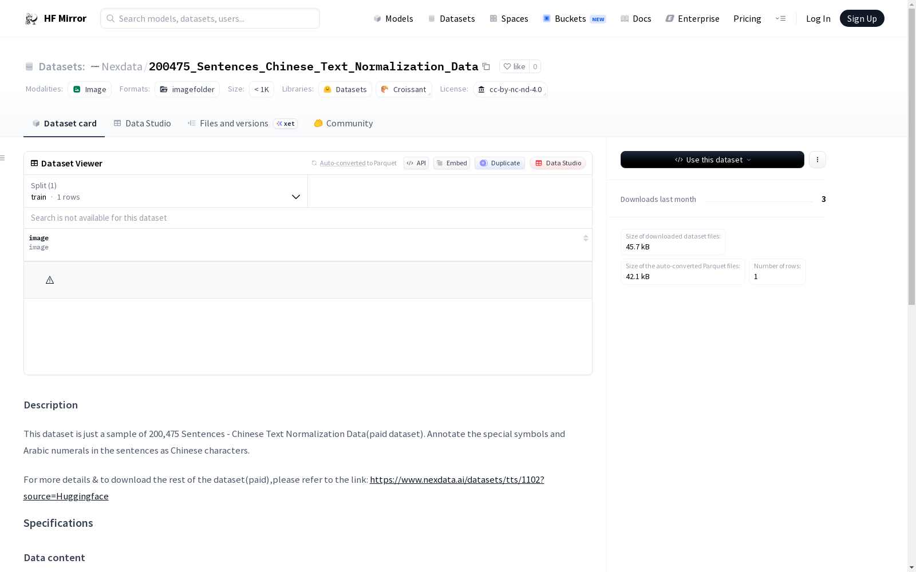Click the warning triangle icon in viewer row
Viewport: 916px width, 572px height.
point(50,280)
